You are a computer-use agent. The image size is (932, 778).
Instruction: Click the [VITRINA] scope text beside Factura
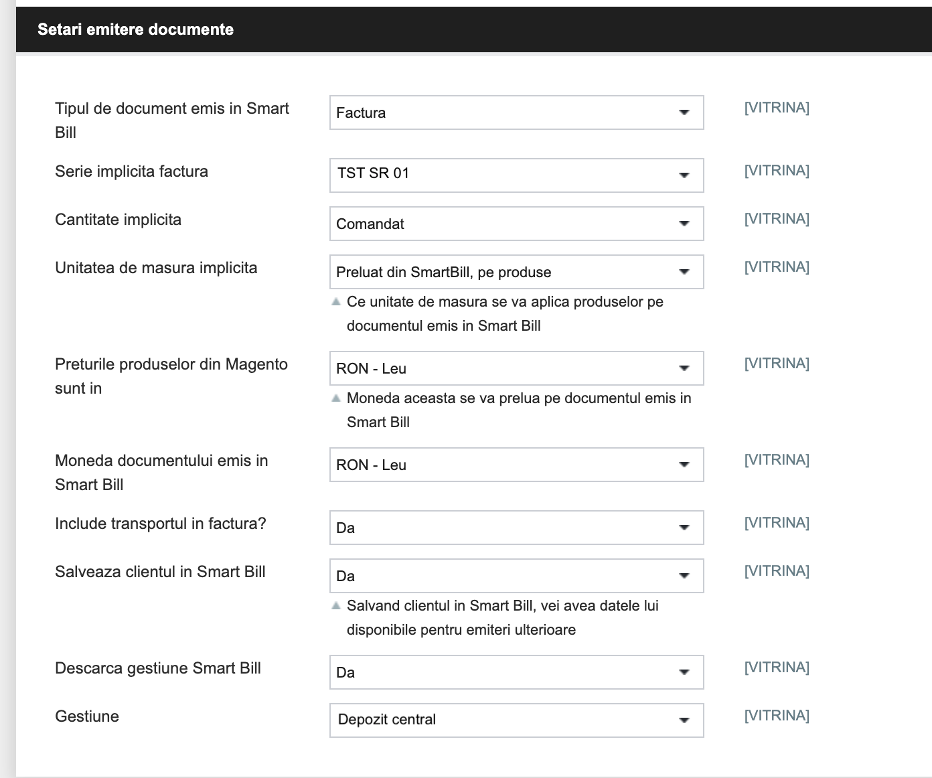click(x=777, y=108)
